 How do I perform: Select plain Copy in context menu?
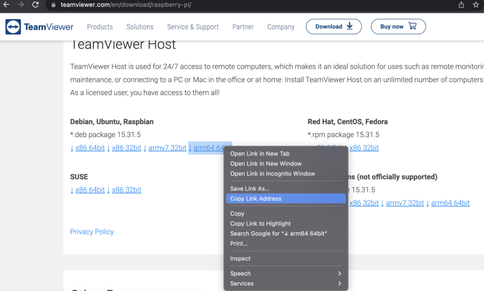tap(286, 213)
